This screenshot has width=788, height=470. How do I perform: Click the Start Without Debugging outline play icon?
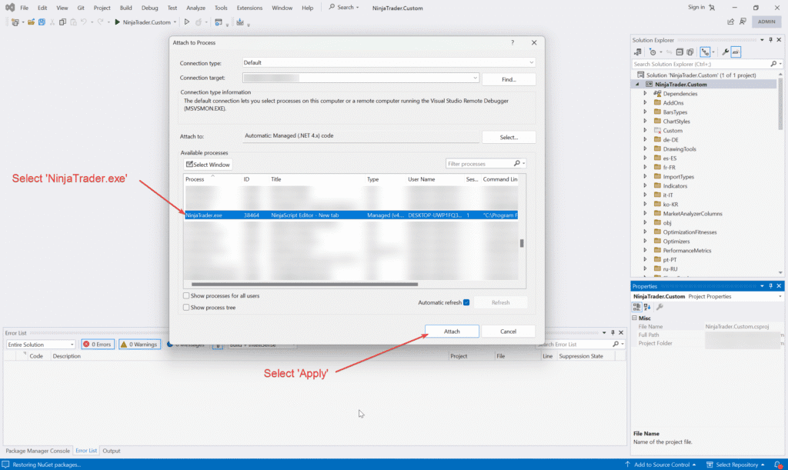pyautogui.click(x=186, y=22)
